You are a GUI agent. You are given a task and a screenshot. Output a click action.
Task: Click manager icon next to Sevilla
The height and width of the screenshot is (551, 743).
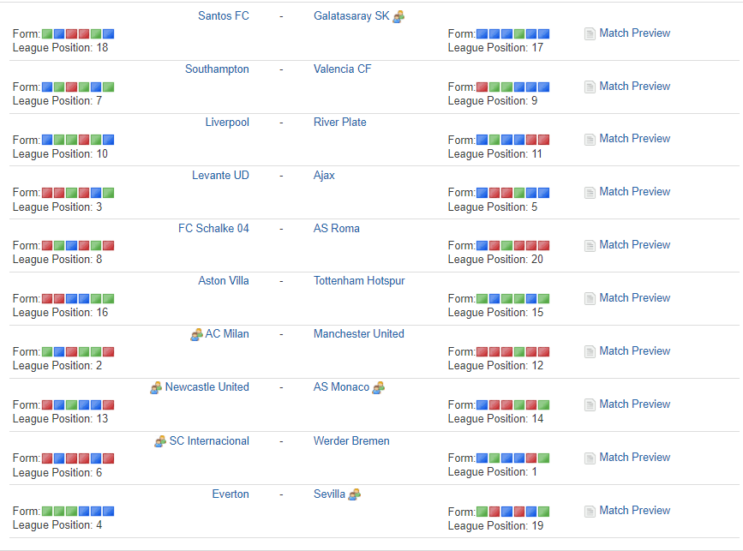pos(355,494)
